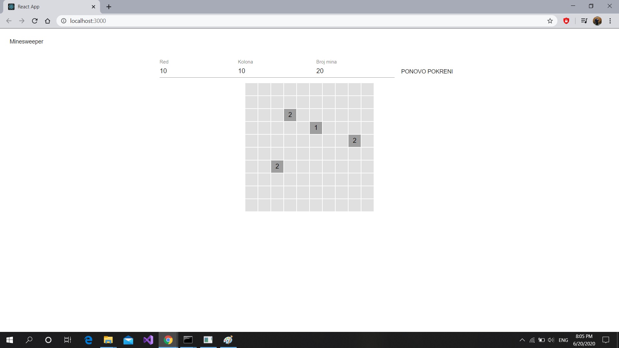This screenshot has height=348, width=619.
Task: Open taskbar search icon
Action: coord(29,340)
